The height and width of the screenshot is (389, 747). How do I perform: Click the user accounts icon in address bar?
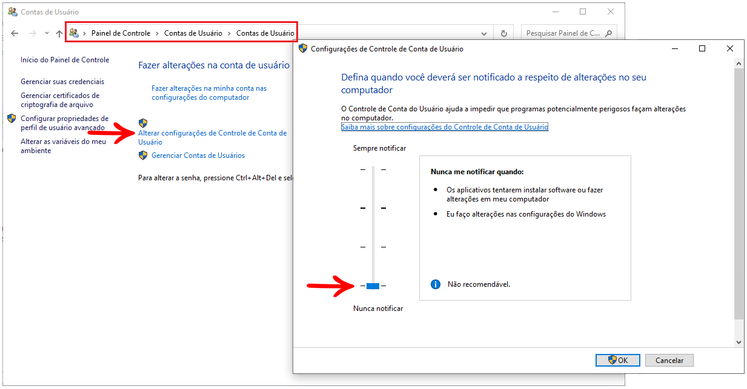pyautogui.click(x=74, y=33)
